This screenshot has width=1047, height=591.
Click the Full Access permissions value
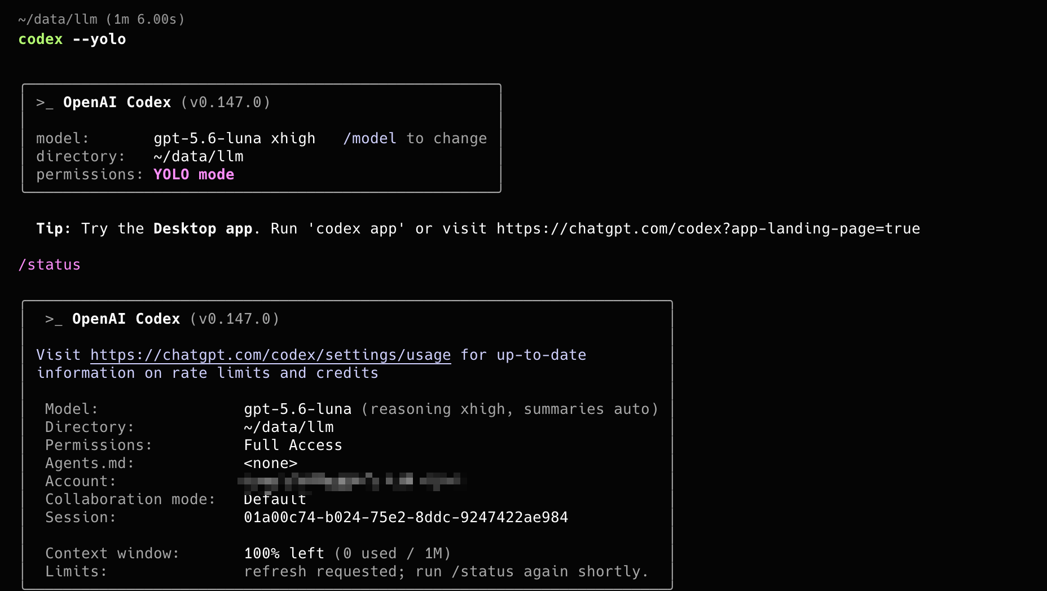coord(293,445)
